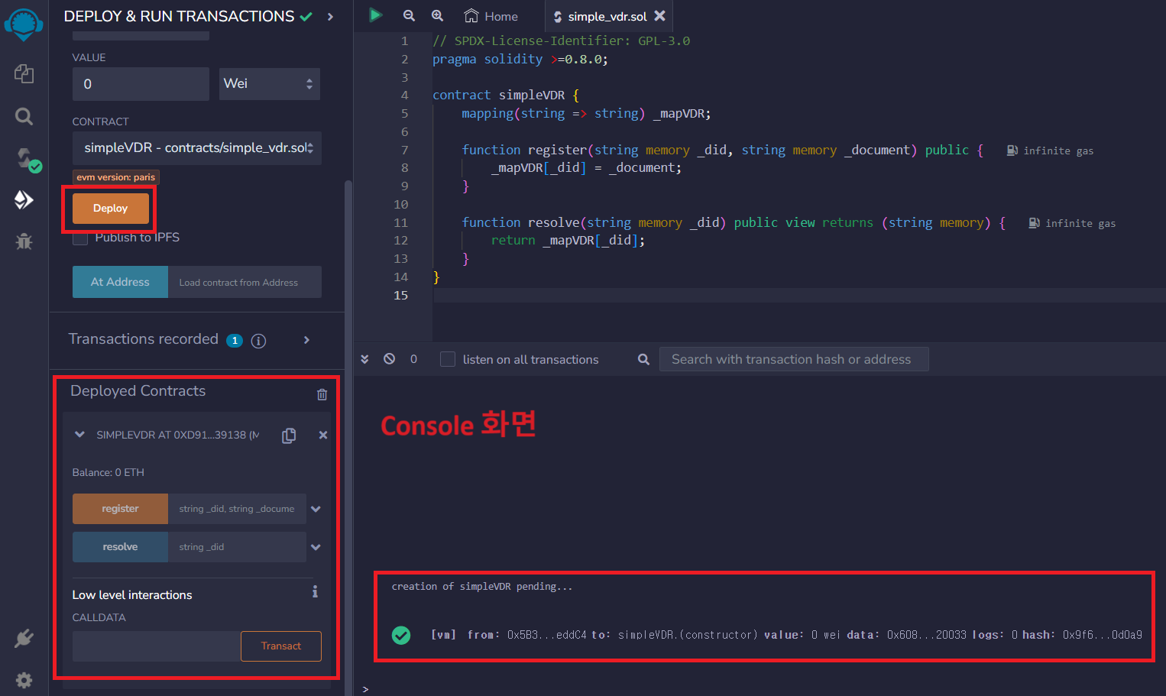Open the Plugin manager plug icon
The height and width of the screenshot is (696, 1166).
pos(24,639)
